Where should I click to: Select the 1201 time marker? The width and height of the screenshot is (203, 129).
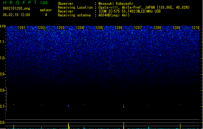tap(22, 28)
